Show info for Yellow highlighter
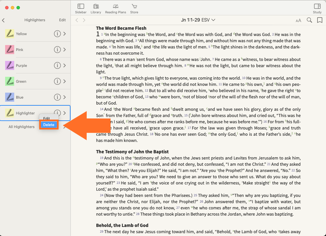 point(57,34)
